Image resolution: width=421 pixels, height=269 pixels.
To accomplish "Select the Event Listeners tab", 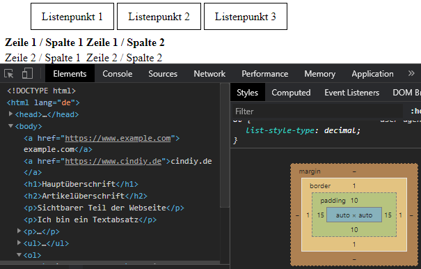I will click(x=351, y=93).
